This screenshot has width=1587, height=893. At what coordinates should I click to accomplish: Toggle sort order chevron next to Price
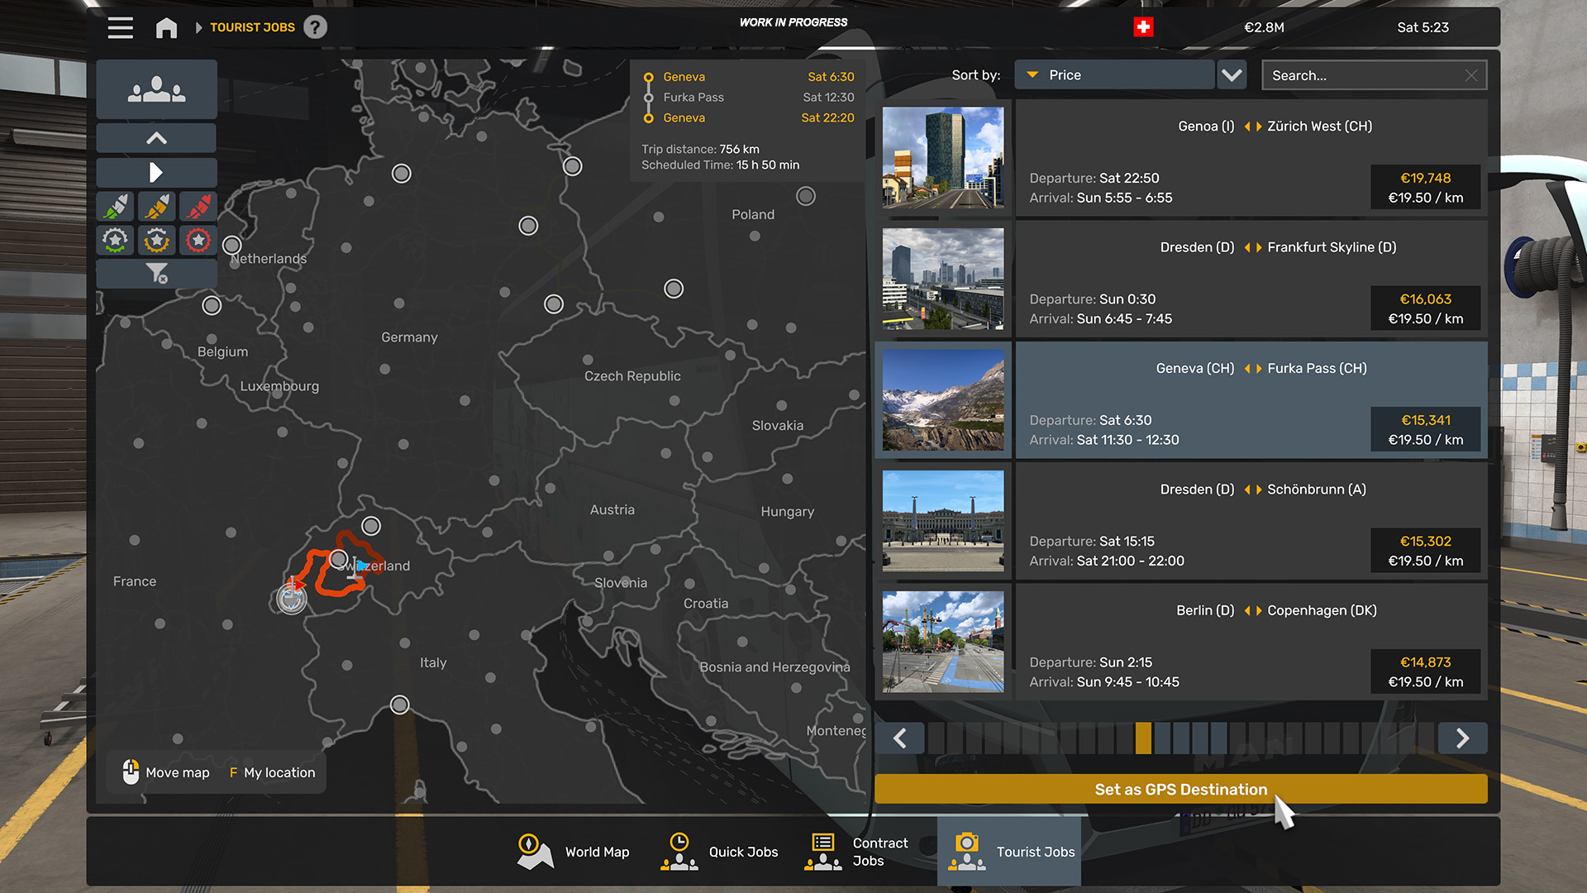pos(1232,75)
